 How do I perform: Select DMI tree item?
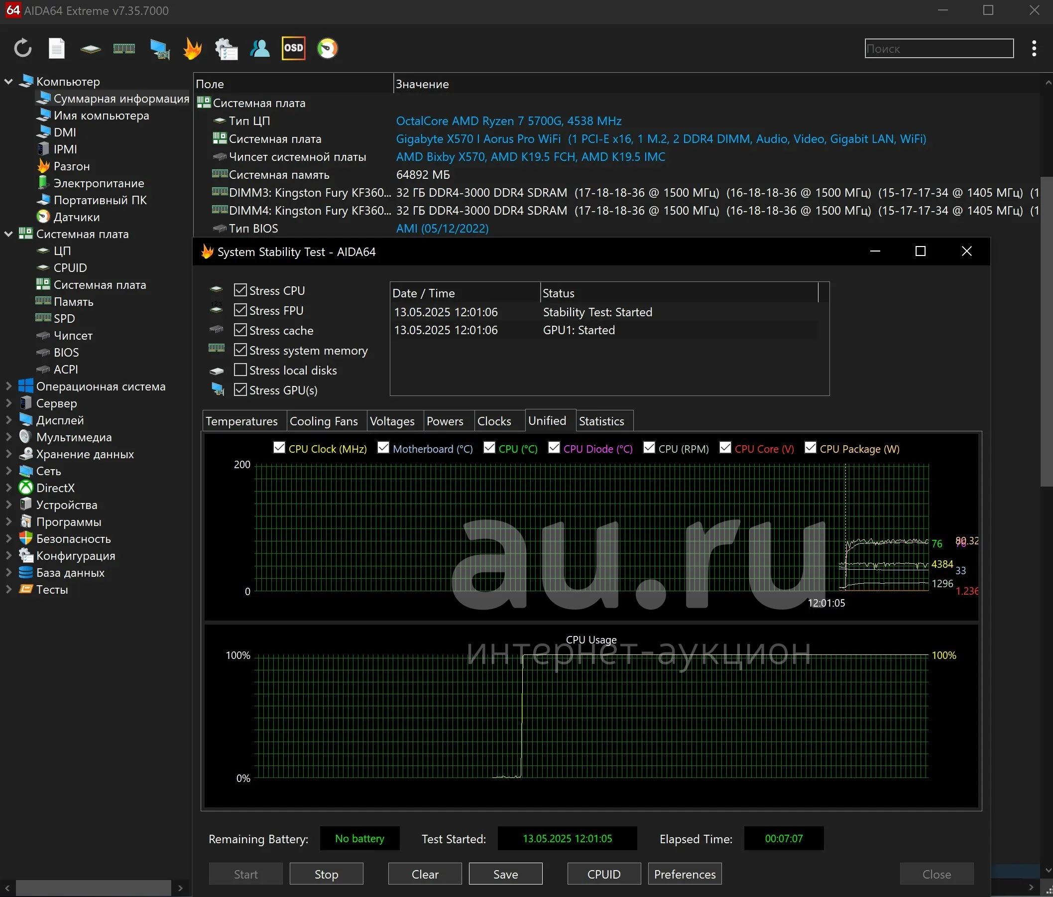56,132
